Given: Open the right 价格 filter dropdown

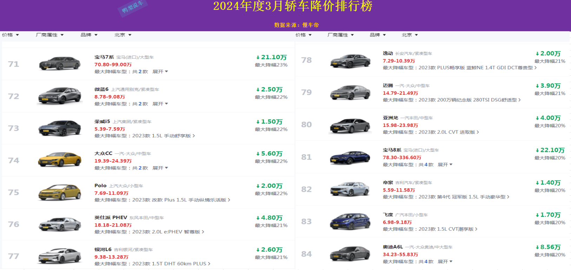Looking at the screenshot, I should 304,35.
